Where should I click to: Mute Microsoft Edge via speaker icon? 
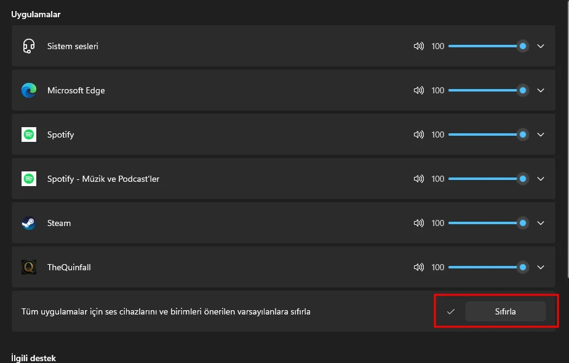pyautogui.click(x=419, y=90)
